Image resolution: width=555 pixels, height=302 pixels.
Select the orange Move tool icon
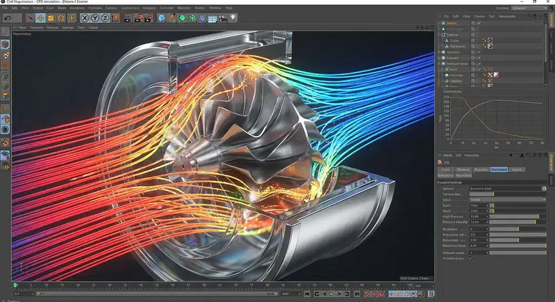(41, 18)
